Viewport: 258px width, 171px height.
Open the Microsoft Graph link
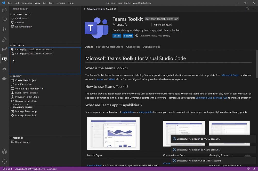(x=230, y=75)
